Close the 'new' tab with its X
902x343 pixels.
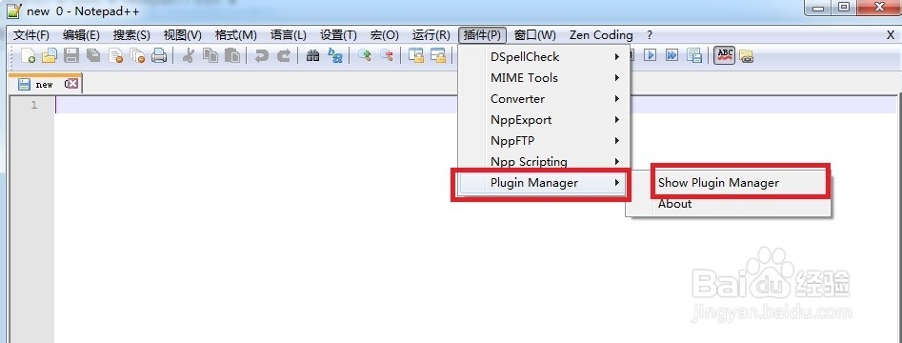coord(71,84)
